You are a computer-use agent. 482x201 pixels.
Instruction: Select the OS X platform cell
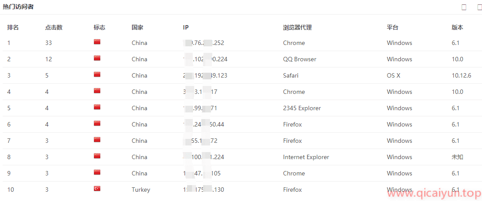(x=393, y=75)
